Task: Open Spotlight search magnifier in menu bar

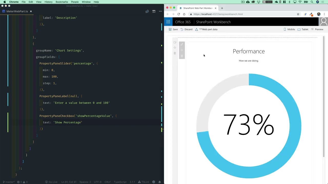Action: pyautogui.click(x=312, y=2)
